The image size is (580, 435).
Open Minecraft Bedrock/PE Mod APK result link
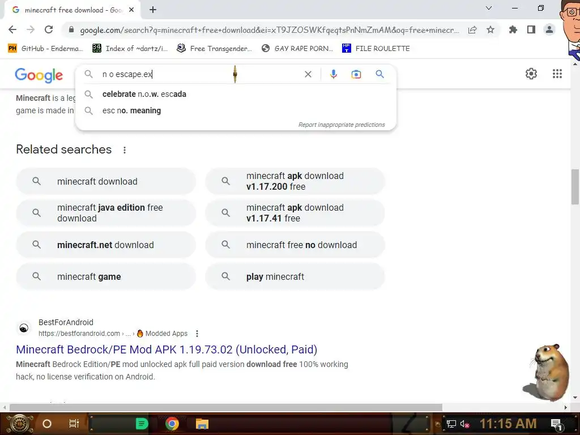coord(167,349)
